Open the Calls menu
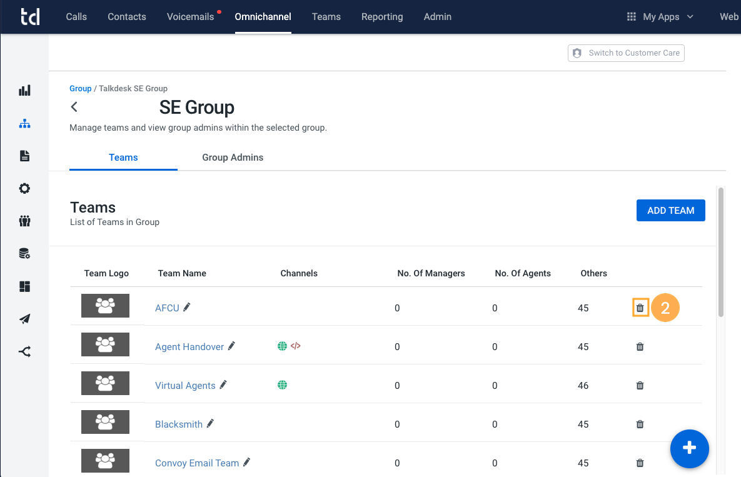The width and height of the screenshot is (741, 477). pos(76,16)
